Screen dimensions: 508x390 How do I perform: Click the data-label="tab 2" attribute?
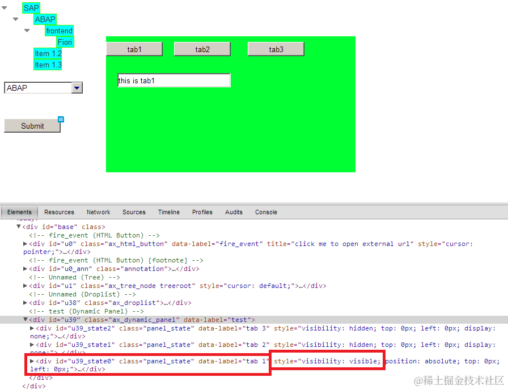pos(234,345)
